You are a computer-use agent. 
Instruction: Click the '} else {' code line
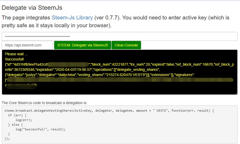click(15, 124)
